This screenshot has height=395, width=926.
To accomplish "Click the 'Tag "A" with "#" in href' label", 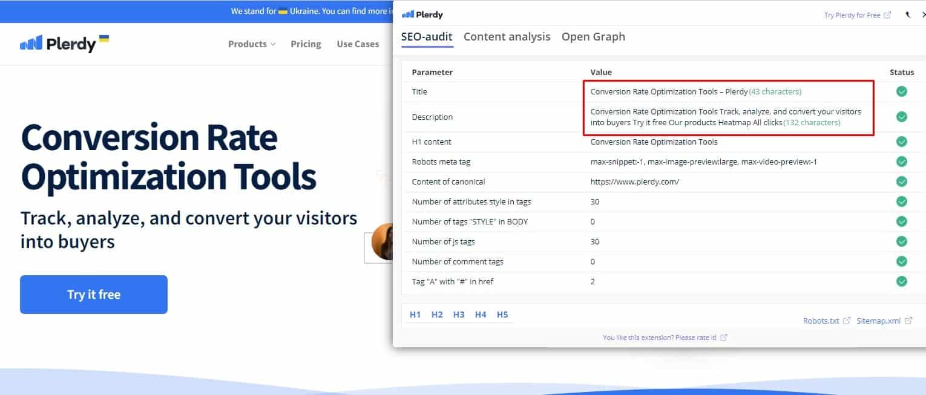I will pyautogui.click(x=452, y=281).
